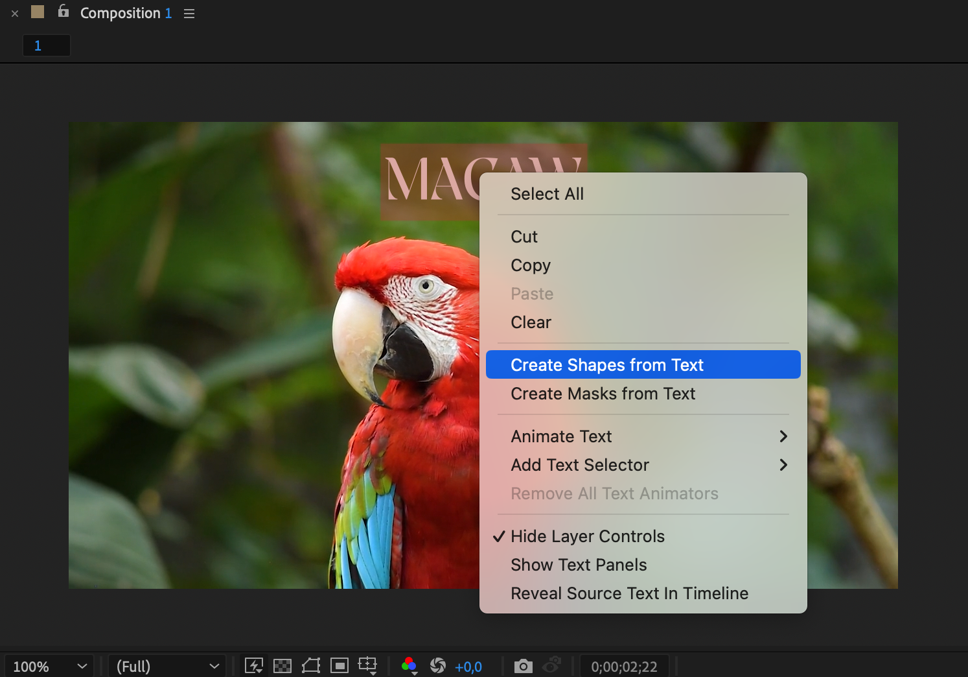The width and height of the screenshot is (968, 677).
Task: Select Create Masks from Text
Action: pos(603,394)
